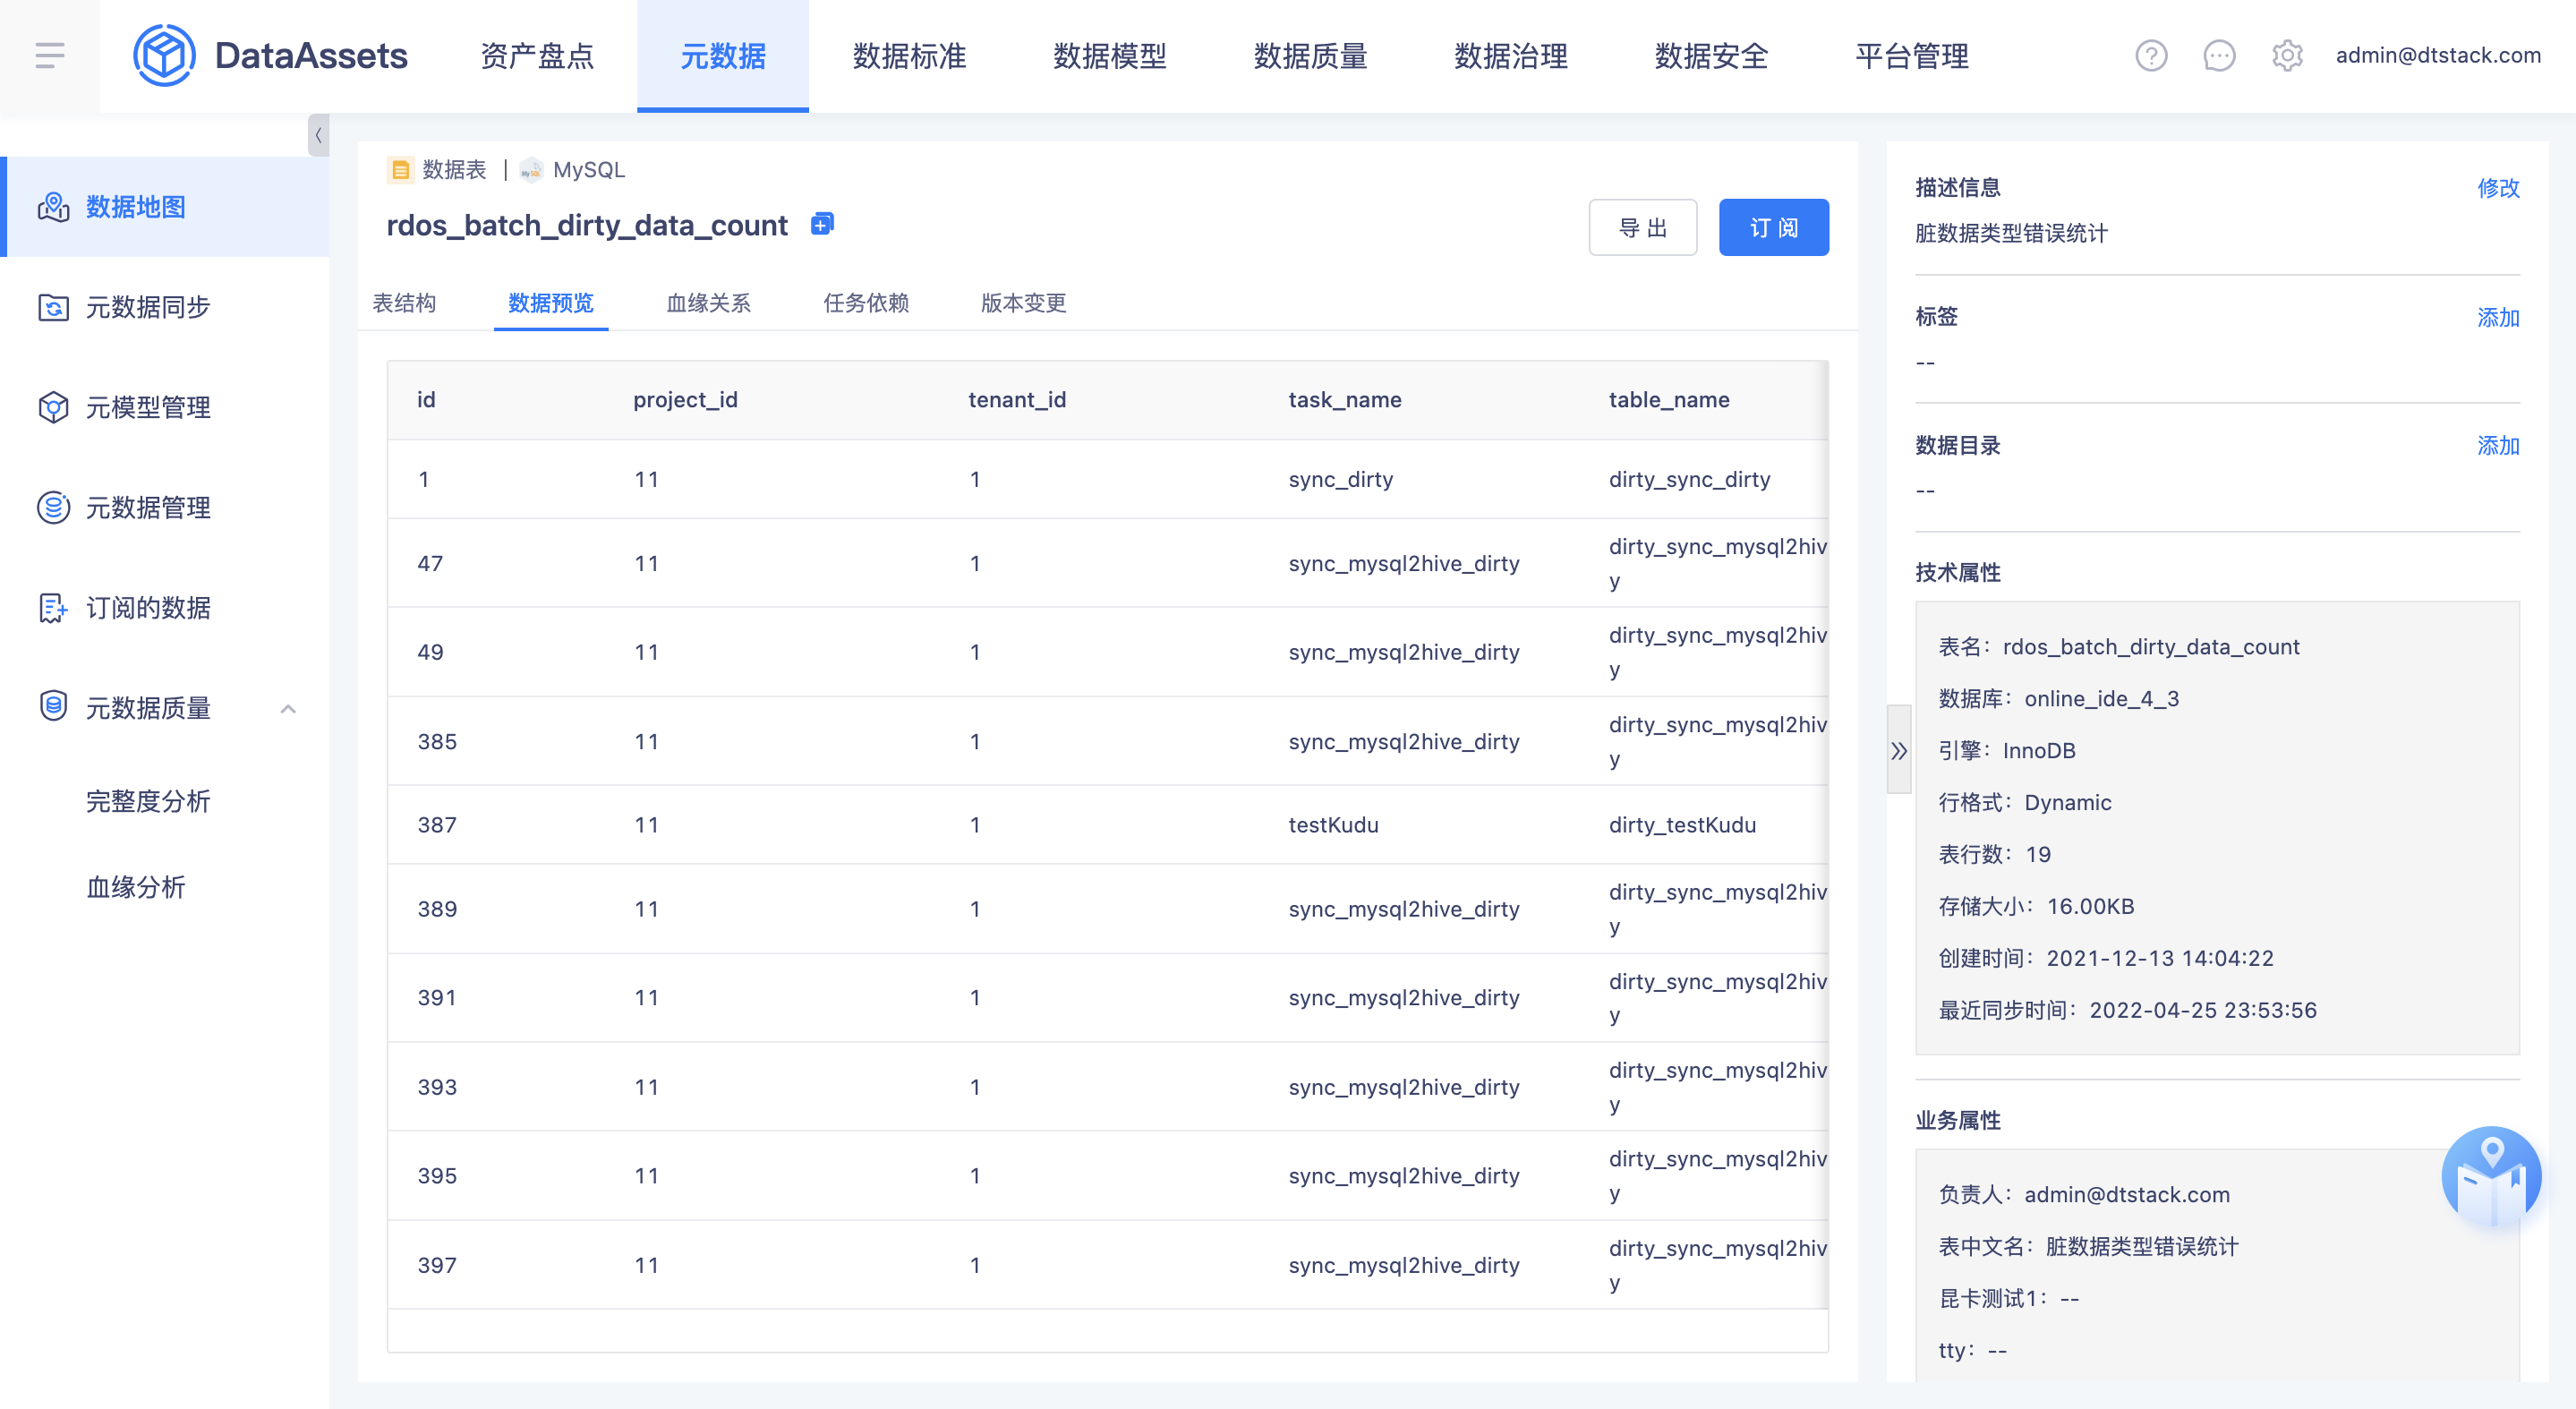This screenshot has width=2576, height=1409.
Task: Click the task_name column header
Action: [x=1344, y=400]
